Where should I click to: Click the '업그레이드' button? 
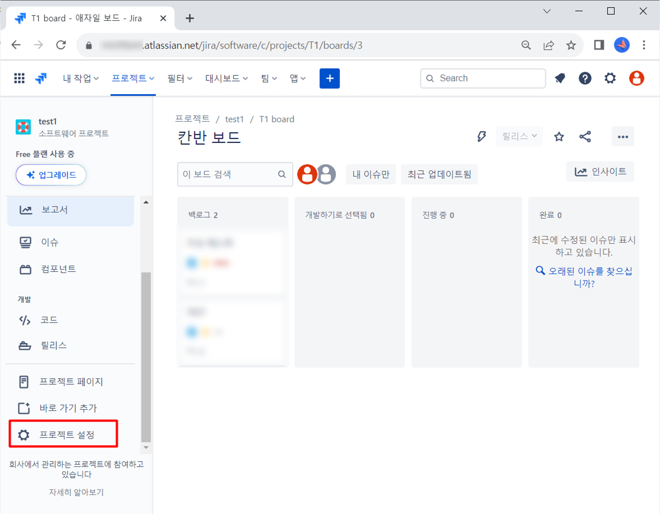tap(51, 175)
